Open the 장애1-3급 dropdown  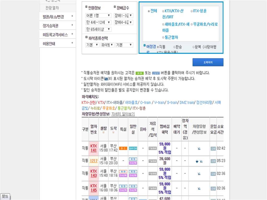click(x=123, y=16)
